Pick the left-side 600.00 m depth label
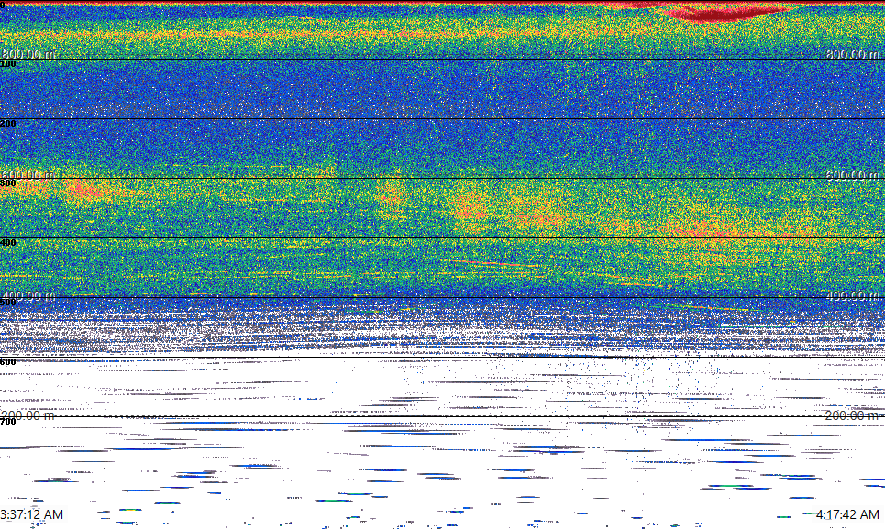 (28, 175)
